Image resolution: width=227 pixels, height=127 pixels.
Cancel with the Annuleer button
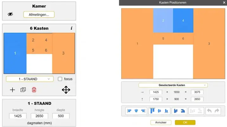161,122
